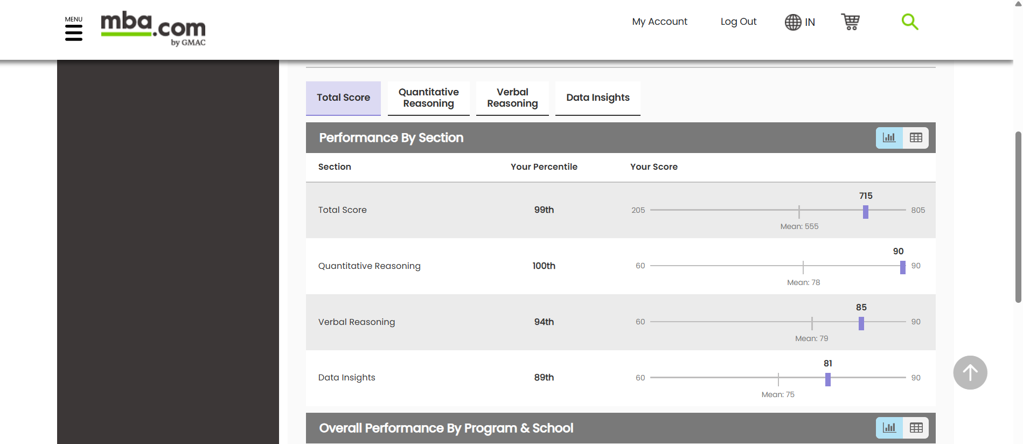The height and width of the screenshot is (444, 1023).
Task: Click the page vertical scrollbar thumb
Action: tap(1018, 216)
